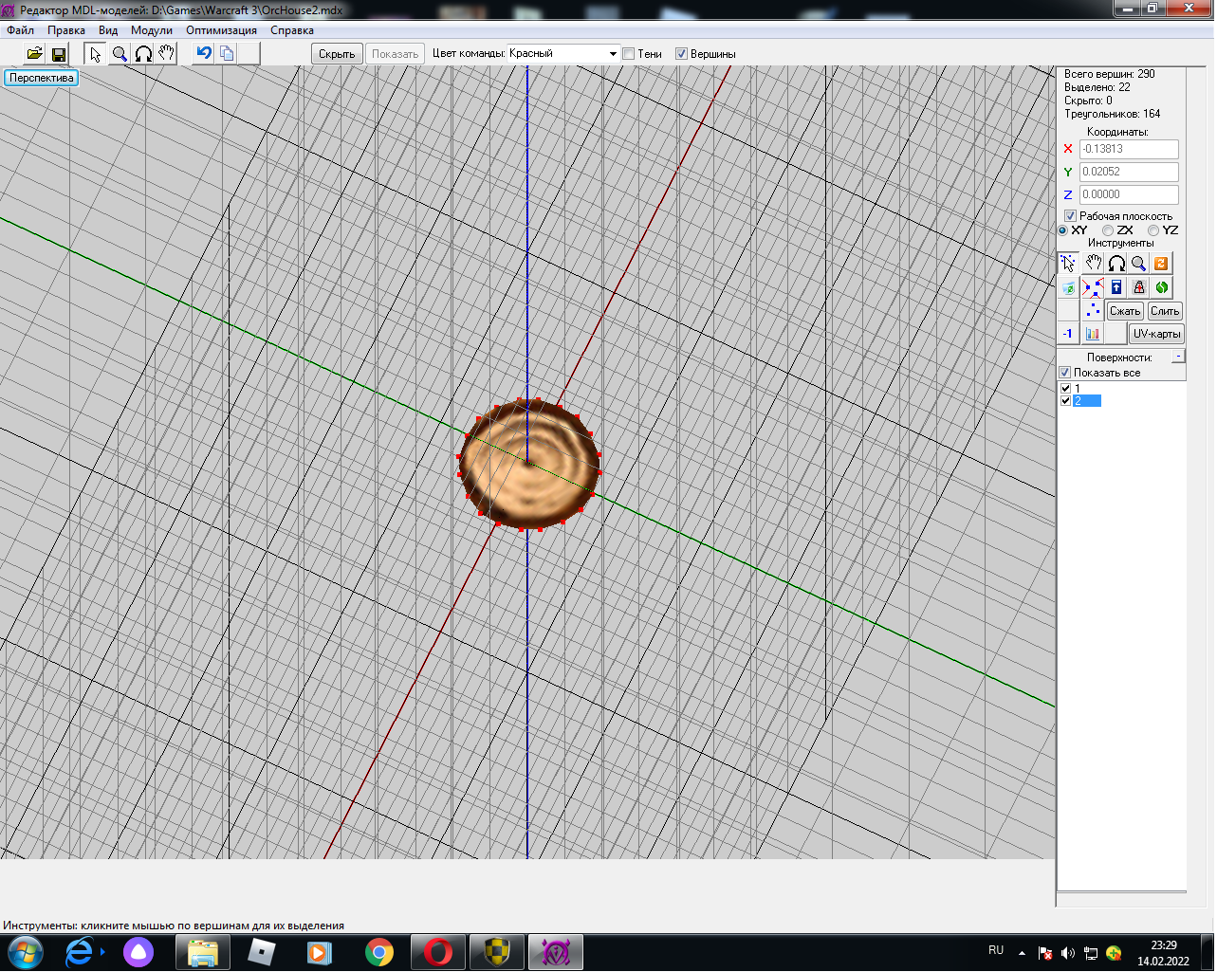Click the Y coordinate input field
This screenshot has height=972, width=1217.
[x=1129, y=172]
